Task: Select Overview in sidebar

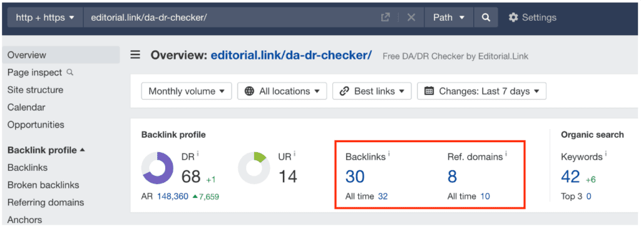Action: [61, 54]
